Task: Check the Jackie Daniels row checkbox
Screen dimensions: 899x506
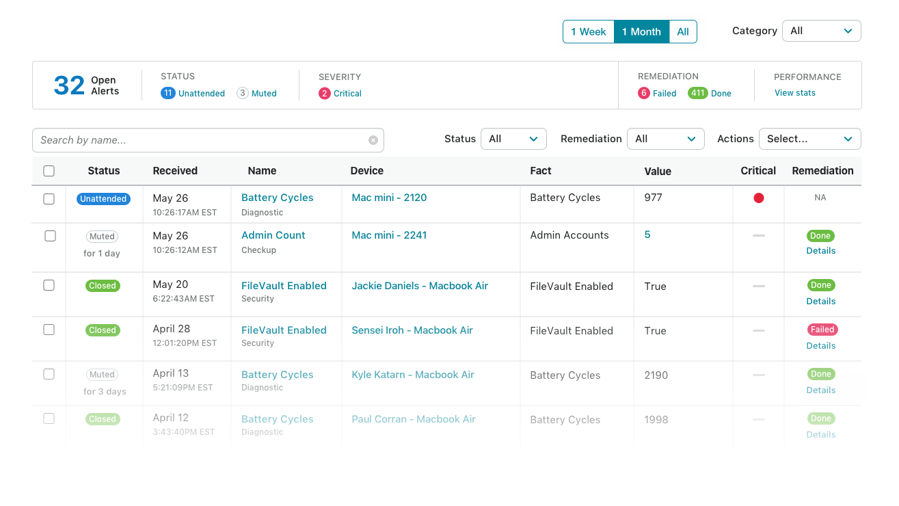Action: 49,285
